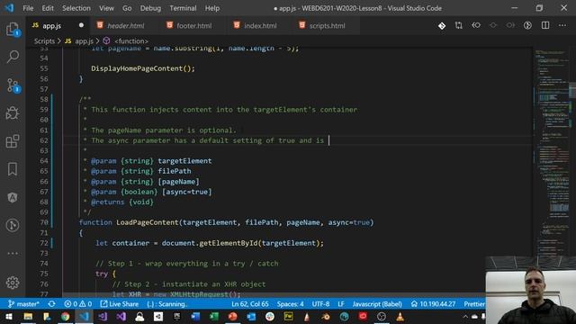The width and height of the screenshot is (576, 324).
Task: Click the vertical editor scrollbar thumb
Action: click(572, 90)
